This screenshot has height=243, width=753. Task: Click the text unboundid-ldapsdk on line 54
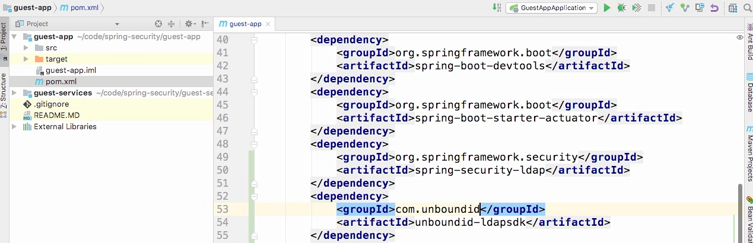(471, 222)
